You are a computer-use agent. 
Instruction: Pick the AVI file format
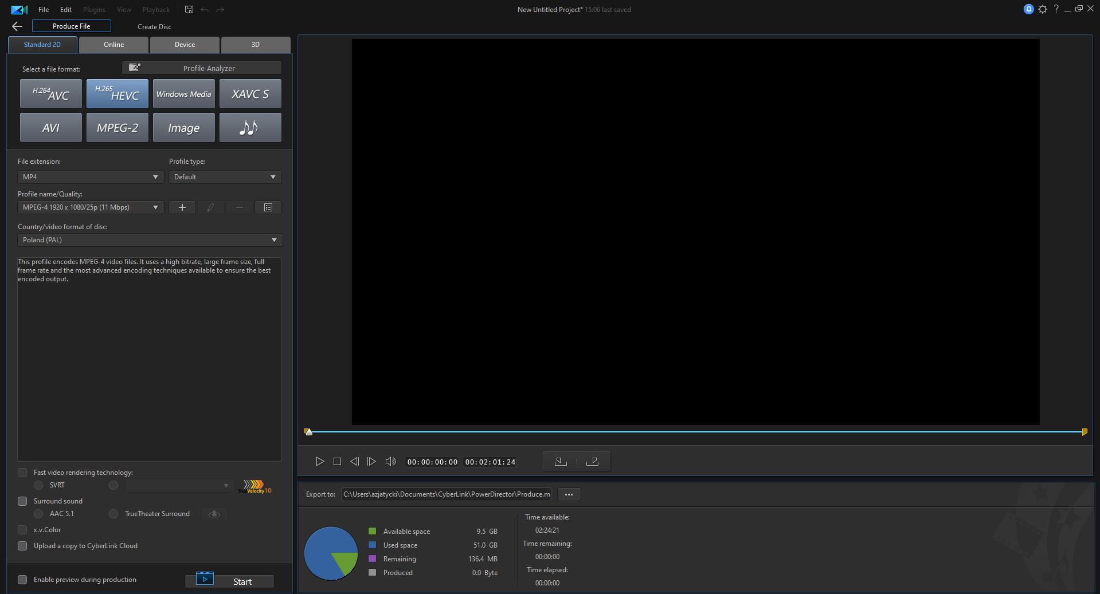click(51, 127)
